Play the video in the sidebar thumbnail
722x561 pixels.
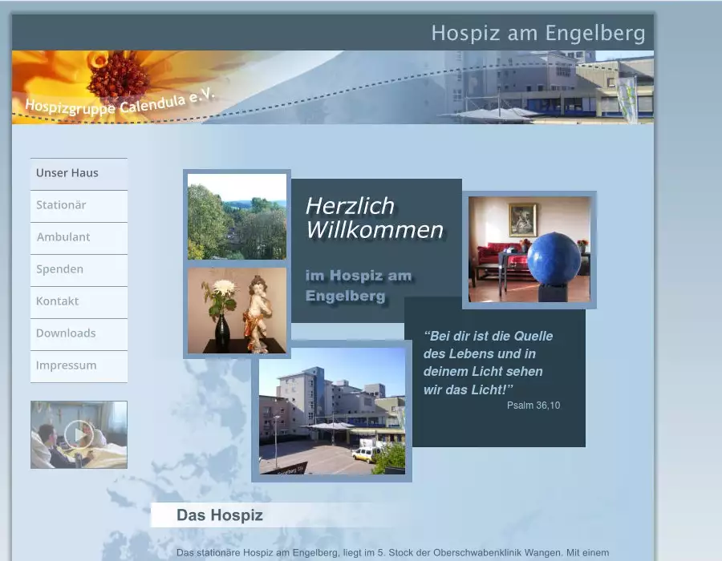coord(79,434)
